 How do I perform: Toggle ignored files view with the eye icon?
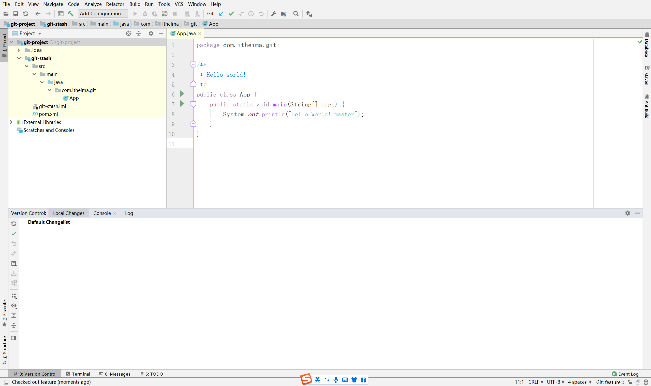click(x=14, y=306)
